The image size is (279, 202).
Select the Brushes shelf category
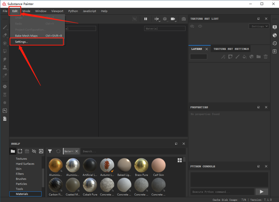21,179
